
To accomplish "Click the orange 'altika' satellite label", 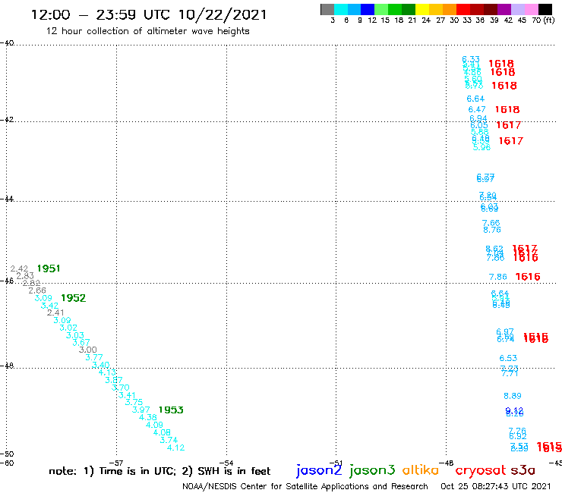I will 421,470.
